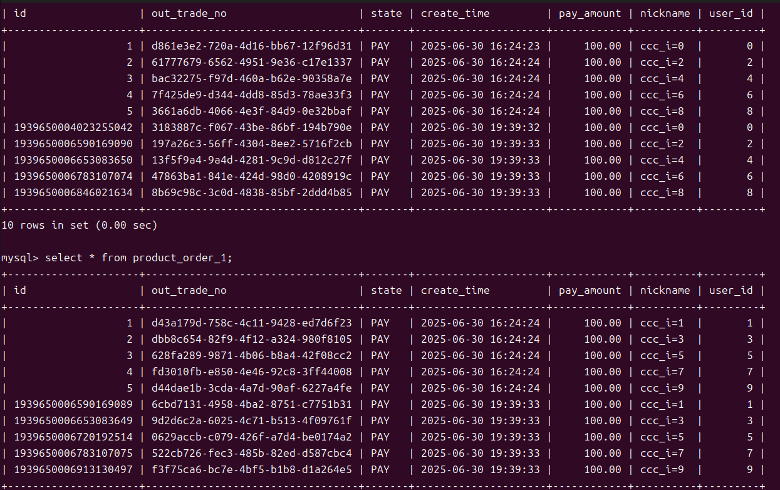This screenshot has width=780, height=490.
Task: Click trade number d861e3e2-720a-4d16-bb67-12f96d31
Action: tap(251, 46)
